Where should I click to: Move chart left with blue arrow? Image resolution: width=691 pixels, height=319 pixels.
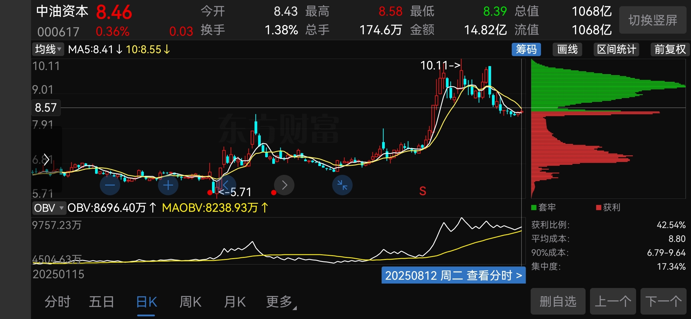(x=226, y=185)
